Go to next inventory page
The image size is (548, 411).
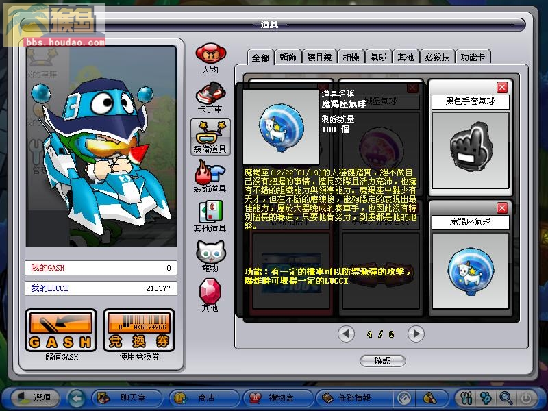416,334
